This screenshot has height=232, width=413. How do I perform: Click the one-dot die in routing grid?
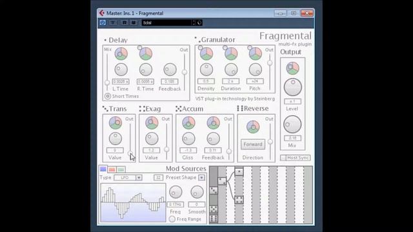tap(239, 172)
